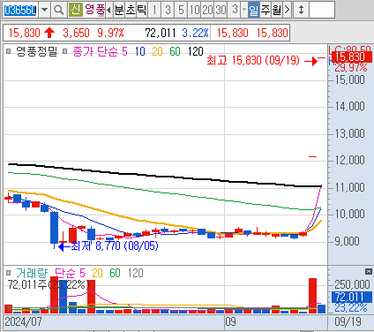
Task: Click the change rate 9.97%
Action: pos(110,33)
